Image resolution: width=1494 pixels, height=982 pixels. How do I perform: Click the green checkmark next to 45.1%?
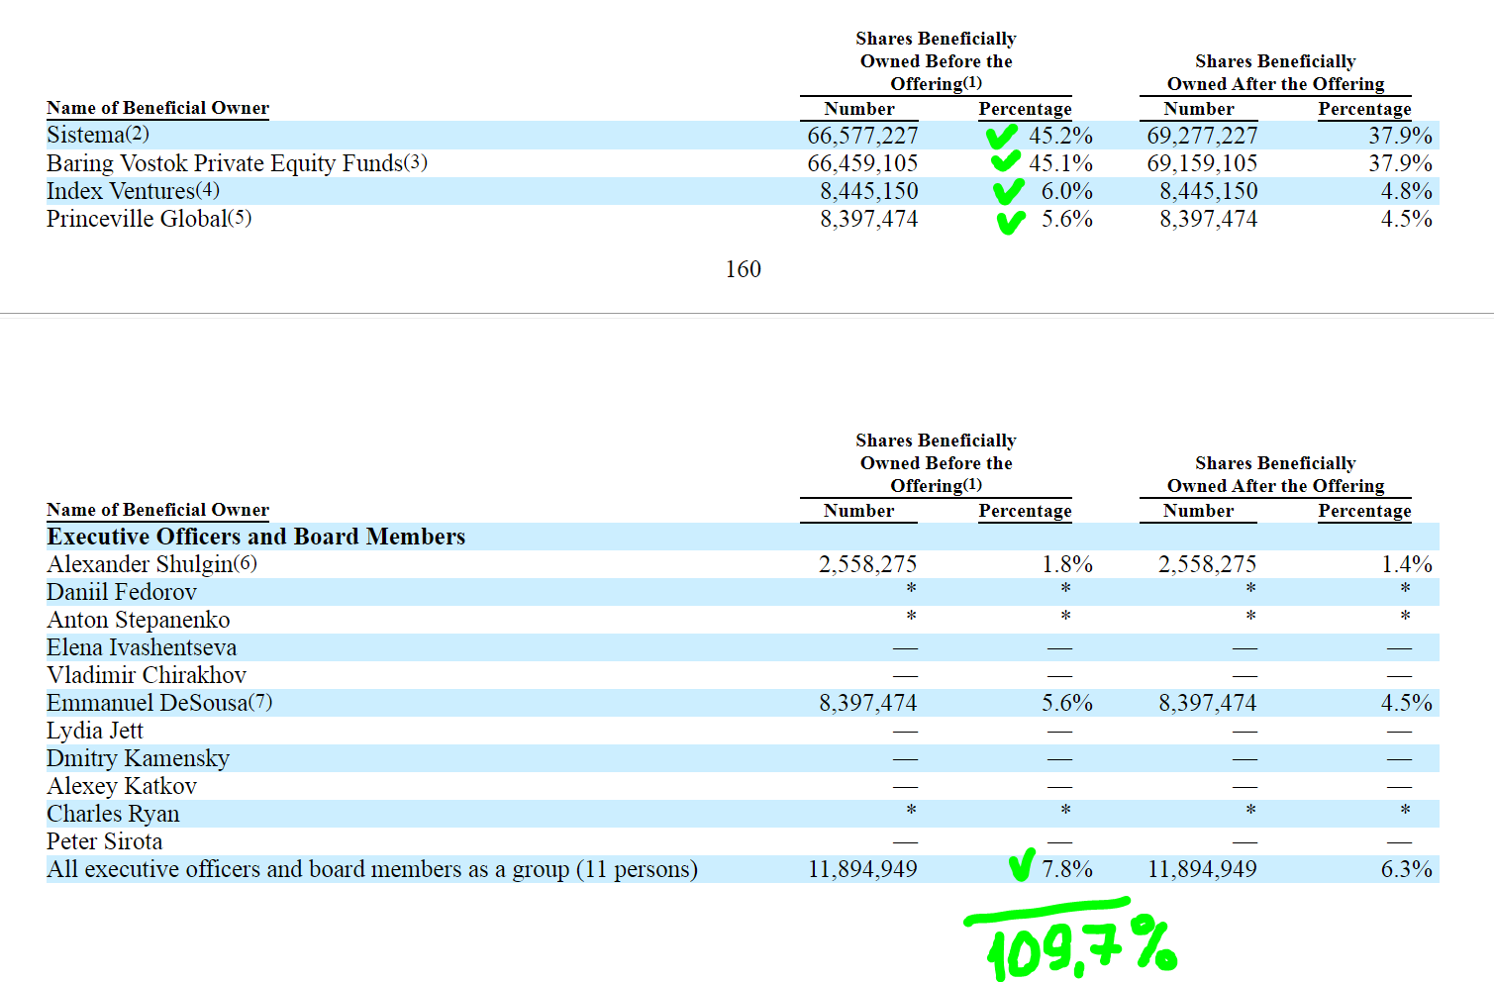1005,161
